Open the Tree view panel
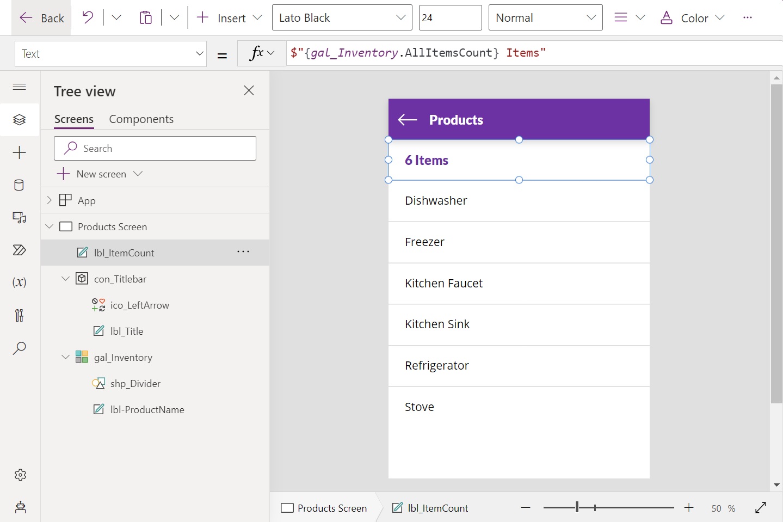 (x=20, y=120)
